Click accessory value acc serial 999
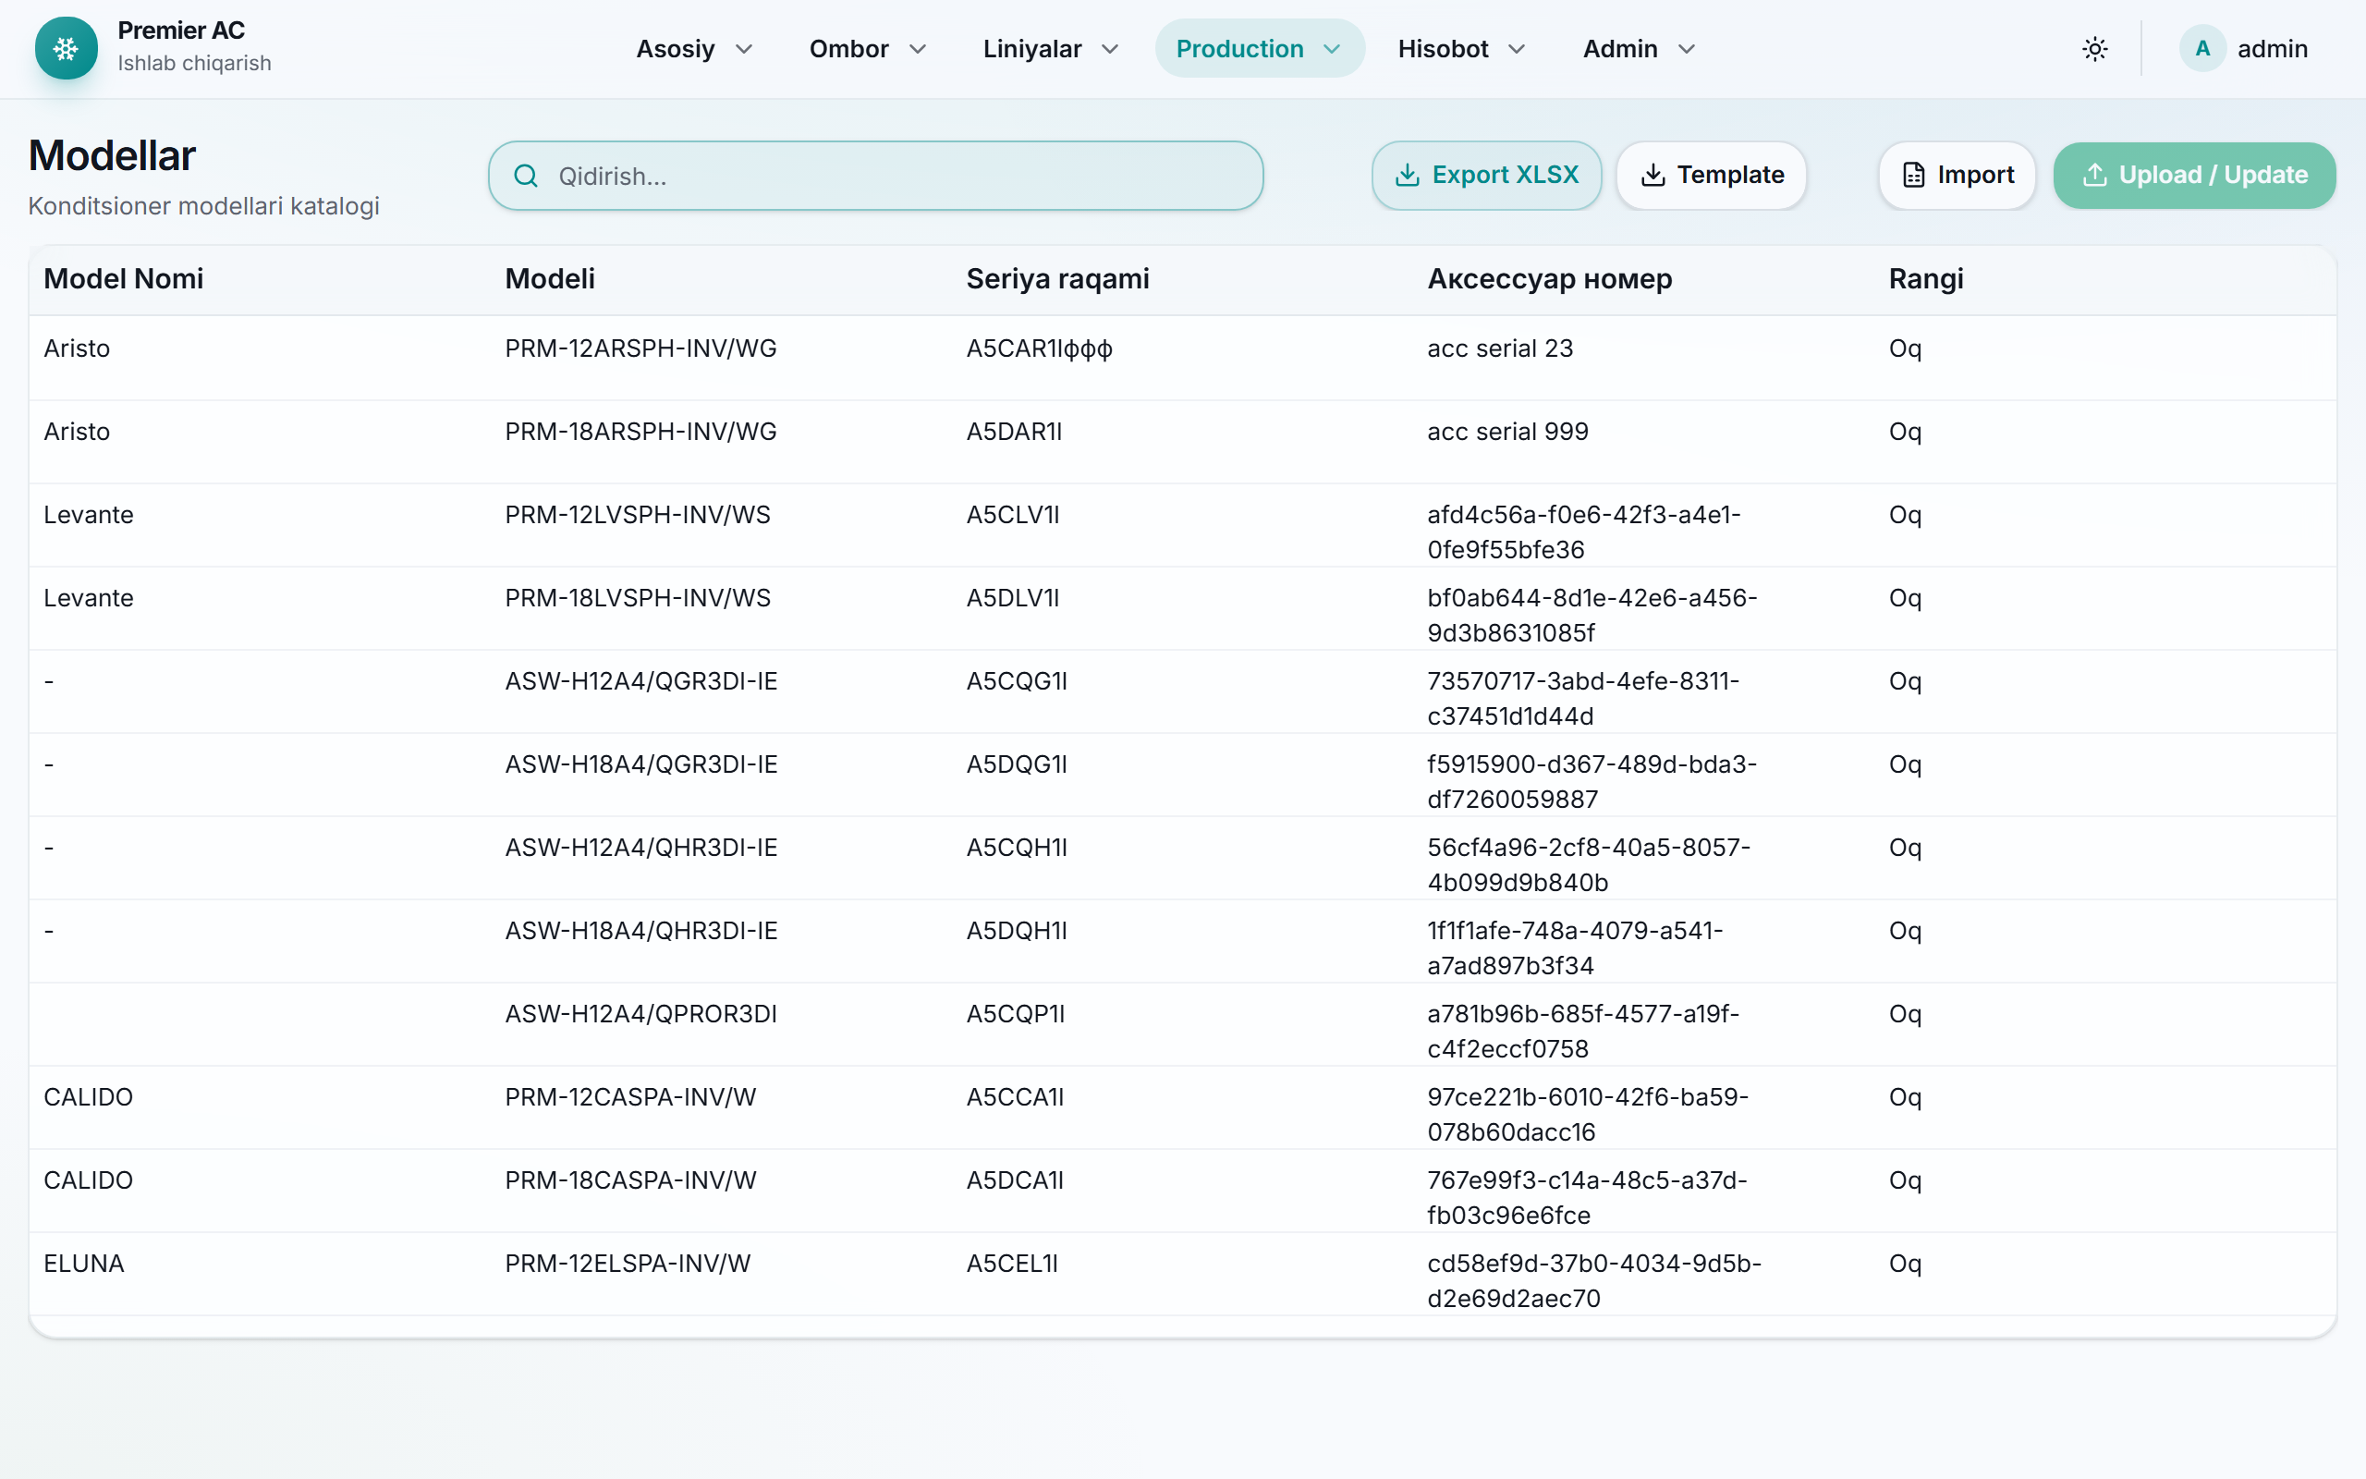This screenshot has height=1479, width=2366. 1507,432
